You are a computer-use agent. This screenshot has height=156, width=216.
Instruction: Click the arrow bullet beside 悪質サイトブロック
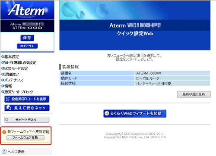pos(3,92)
